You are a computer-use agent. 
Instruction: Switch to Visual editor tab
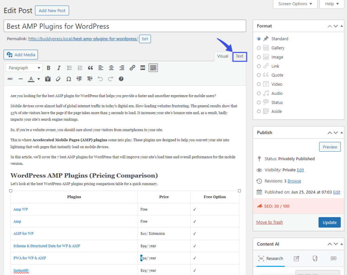click(x=223, y=56)
